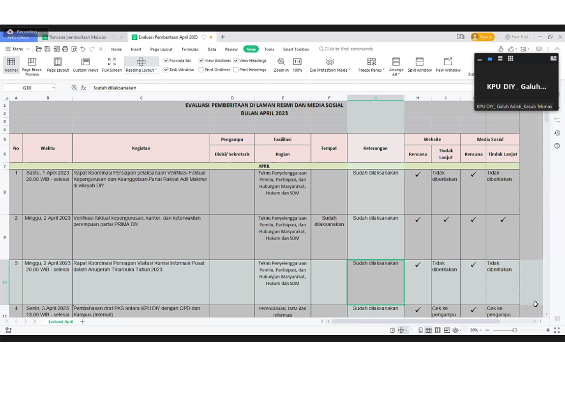This screenshot has height=401, width=565.
Task: Click the Free Trial button
Action: tap(516, 37)
